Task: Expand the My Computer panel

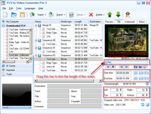Action: [17, 21]
